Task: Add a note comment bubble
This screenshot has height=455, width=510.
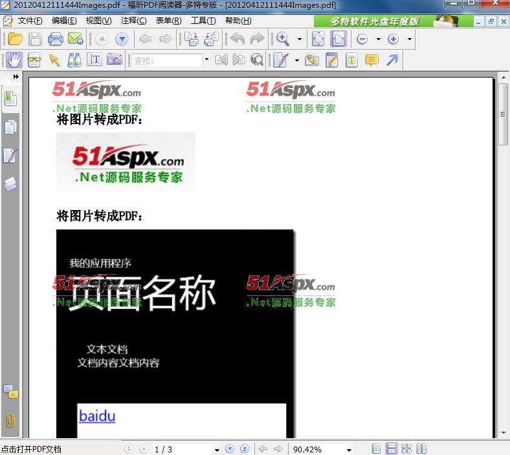Action: click(x=371, y=60)
